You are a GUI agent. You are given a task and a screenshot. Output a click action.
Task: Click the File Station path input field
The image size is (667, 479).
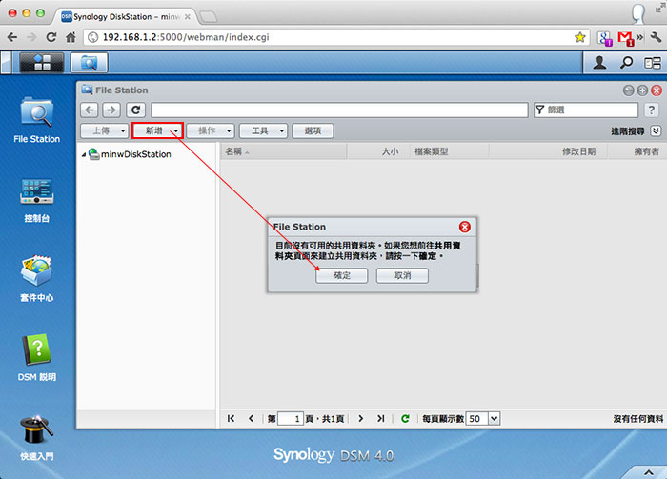pyautogui.click(x=339, y=110)
